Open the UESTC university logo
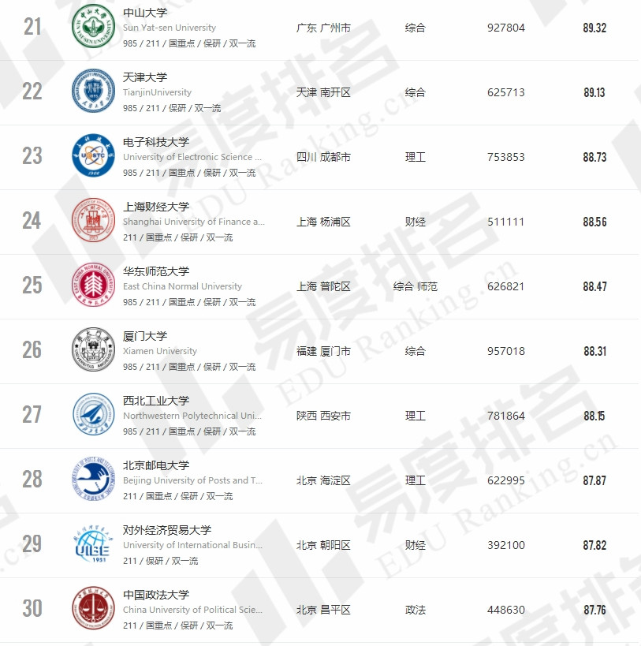The width and height of the screenshot is (641, 646). (x=93, y=156)
